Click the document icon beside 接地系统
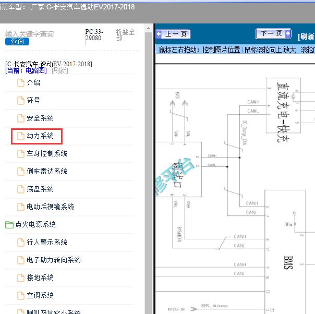Image resolution: width=315 pixels, height=314 pixels. (x=21, y=278)
